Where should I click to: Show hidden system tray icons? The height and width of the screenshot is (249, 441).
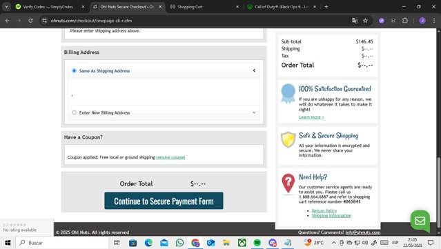[x=333, y=243]
